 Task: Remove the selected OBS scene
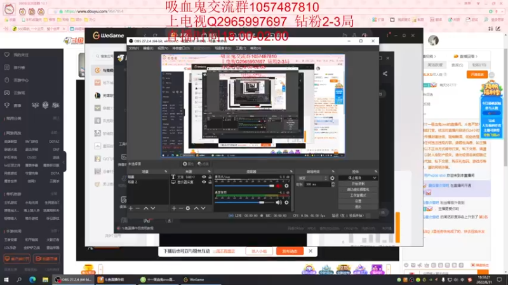click(138, 208)
